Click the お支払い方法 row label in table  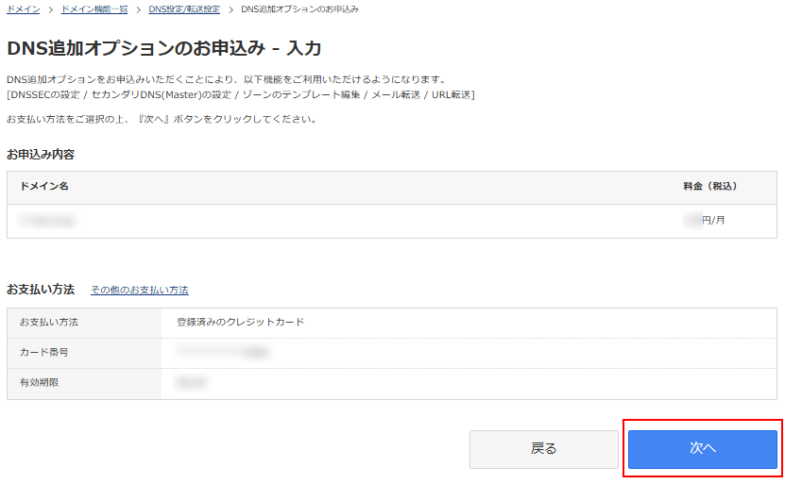pyautogui.click(x=49, y=322)
